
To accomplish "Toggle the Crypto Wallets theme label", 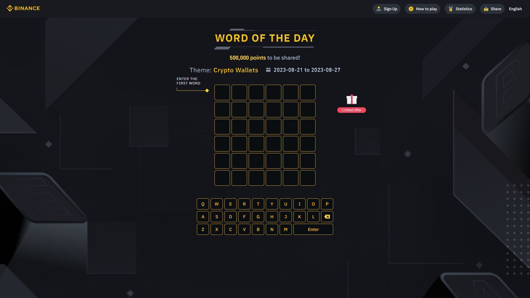I will coord(235,70).
